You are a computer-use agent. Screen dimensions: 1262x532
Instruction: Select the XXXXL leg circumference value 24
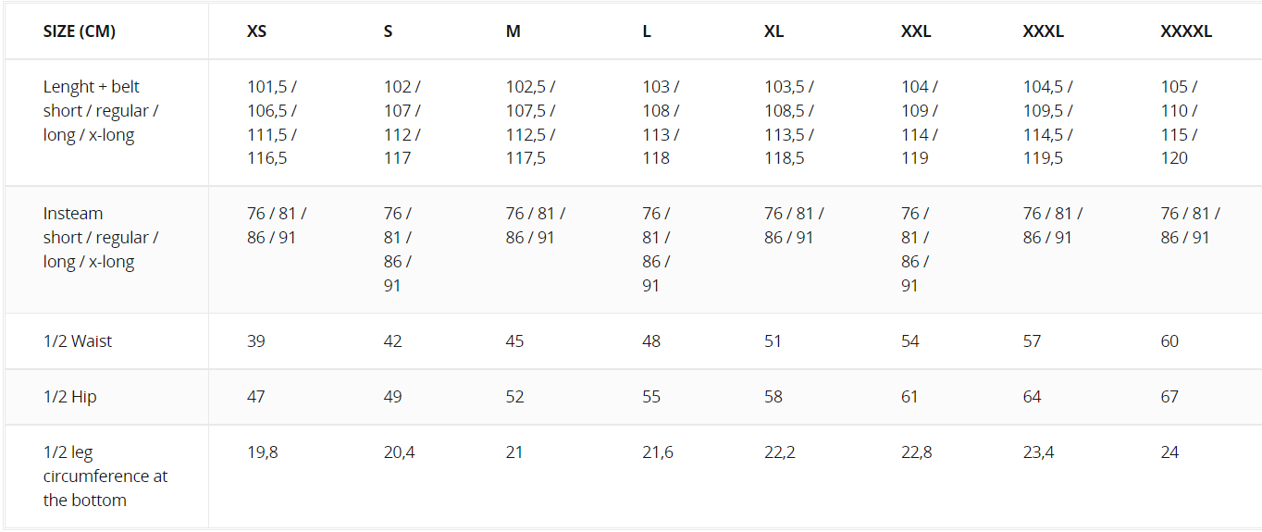click(1169, 452)
